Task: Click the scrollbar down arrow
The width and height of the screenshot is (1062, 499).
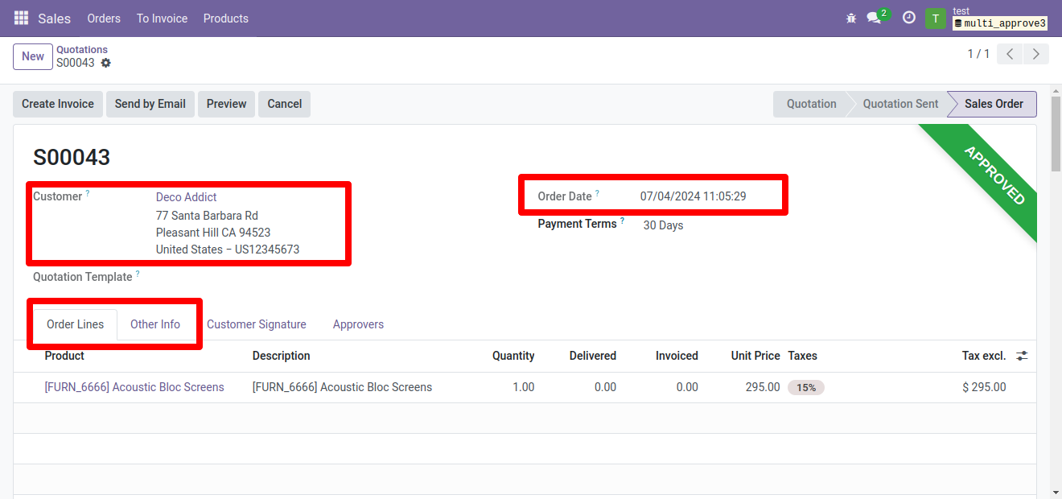Action: point(1056,492)
